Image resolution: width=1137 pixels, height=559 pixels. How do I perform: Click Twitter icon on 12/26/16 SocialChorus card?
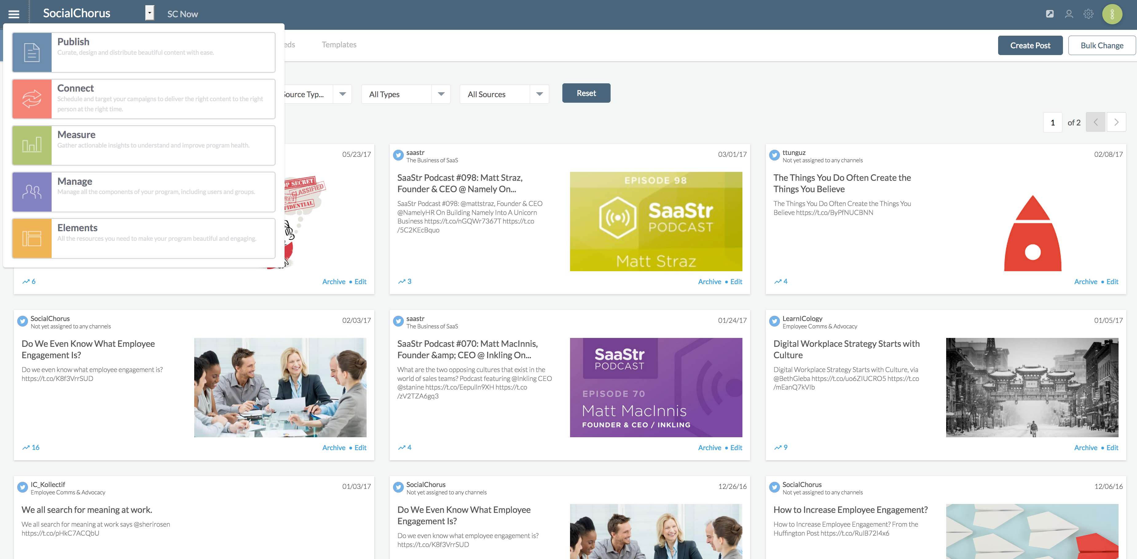tap(398, 487)
